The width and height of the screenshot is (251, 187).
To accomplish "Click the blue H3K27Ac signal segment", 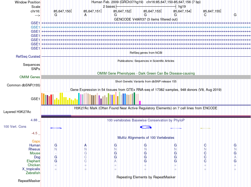I will coord(56,115).
